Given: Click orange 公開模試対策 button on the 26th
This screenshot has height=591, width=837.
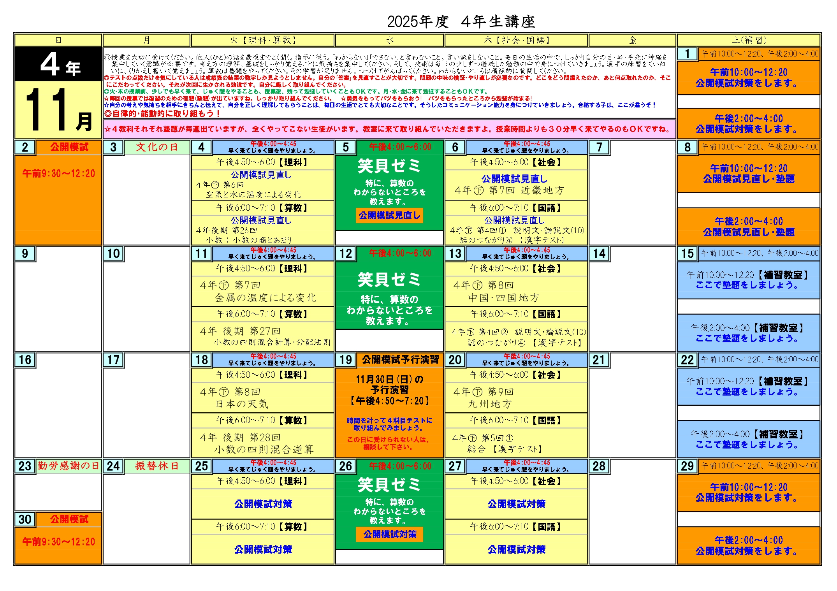Looking at the screenshot, I should tap(389, 534).
